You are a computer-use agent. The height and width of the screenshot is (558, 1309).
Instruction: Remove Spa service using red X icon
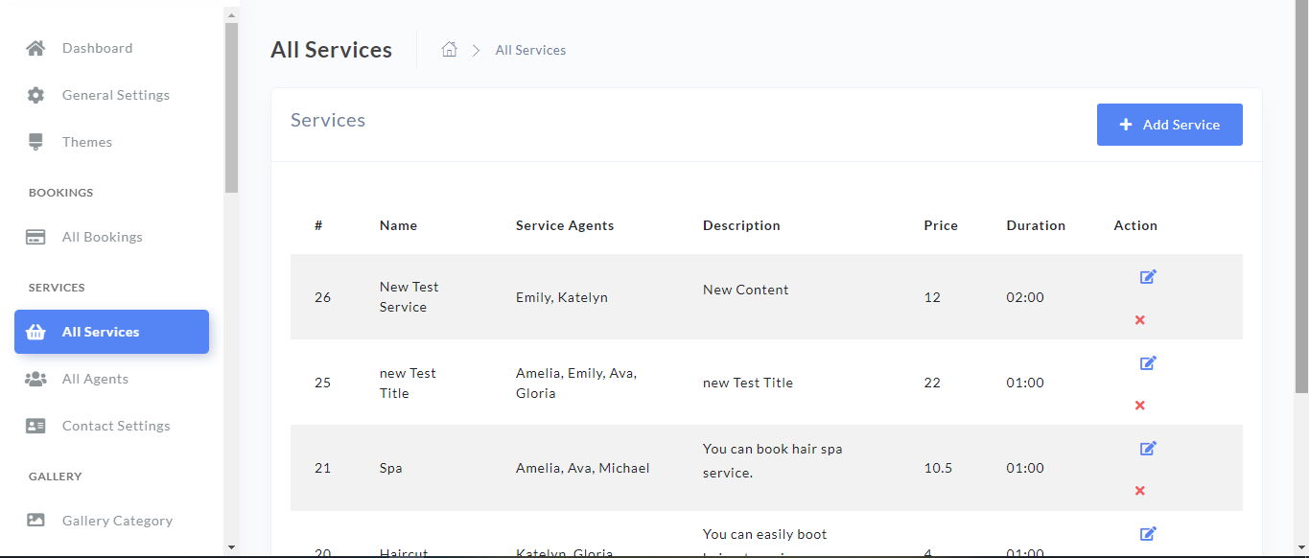point(1139,490)
